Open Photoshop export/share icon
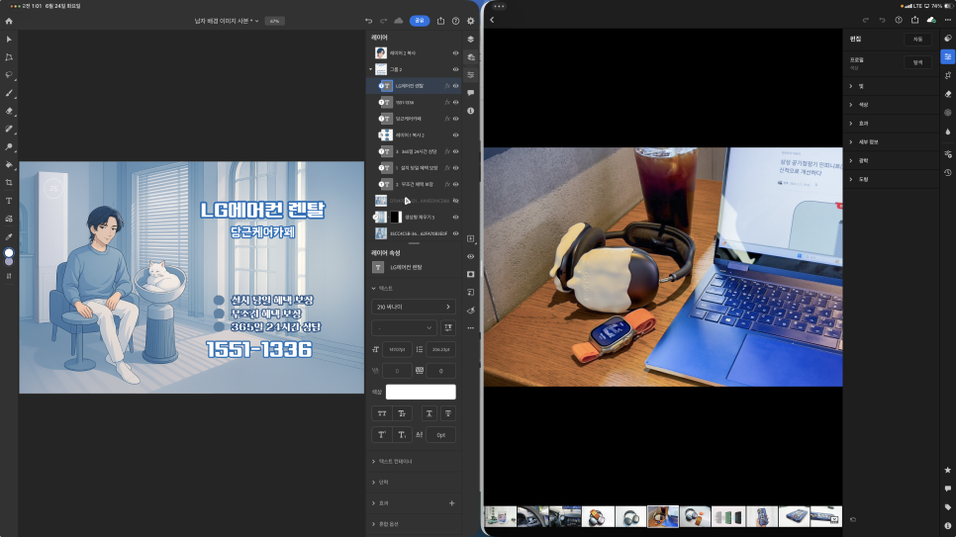This screenshot has width=956, height=537. (x=440, y=21)
